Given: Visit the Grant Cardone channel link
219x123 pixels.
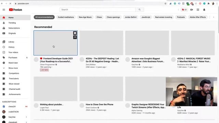Looking at the screenshot, I should [91, 108].
